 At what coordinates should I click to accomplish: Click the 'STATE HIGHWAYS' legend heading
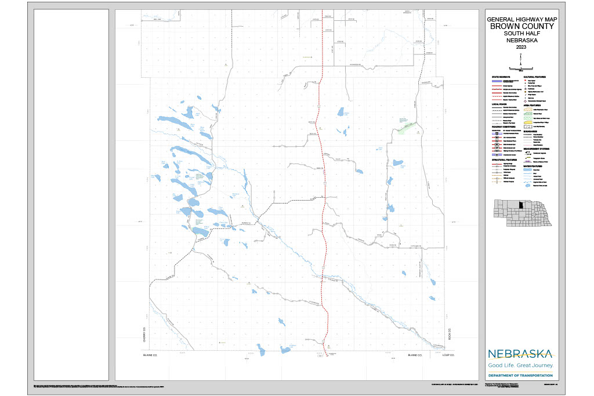[x=501, y=77]
